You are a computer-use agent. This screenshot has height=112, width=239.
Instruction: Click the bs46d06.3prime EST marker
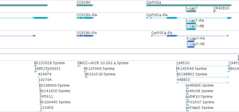coord(187,88)
